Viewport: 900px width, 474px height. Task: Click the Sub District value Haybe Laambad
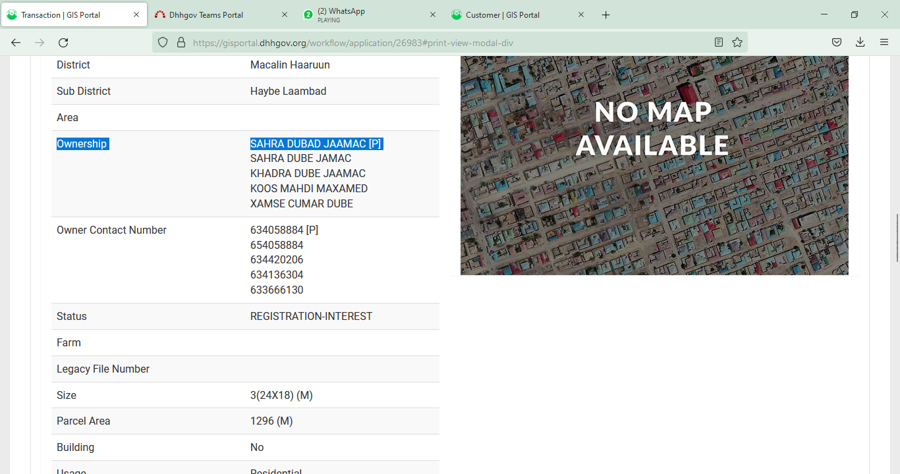point(289,92)
